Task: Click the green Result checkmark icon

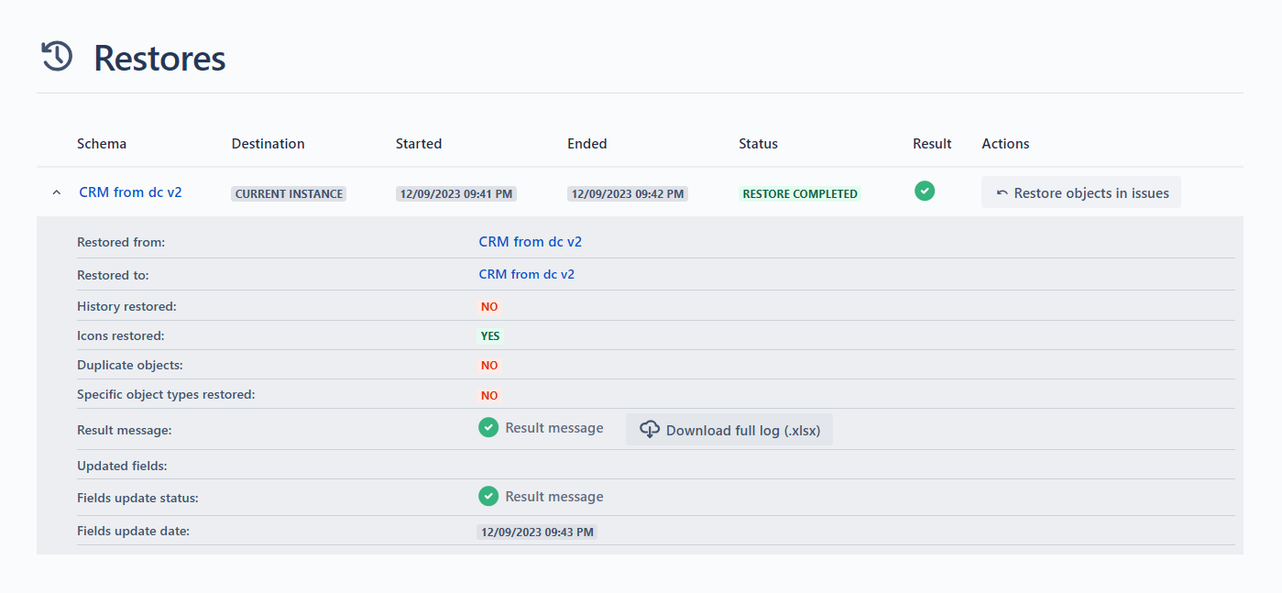Action: point(925,191)
